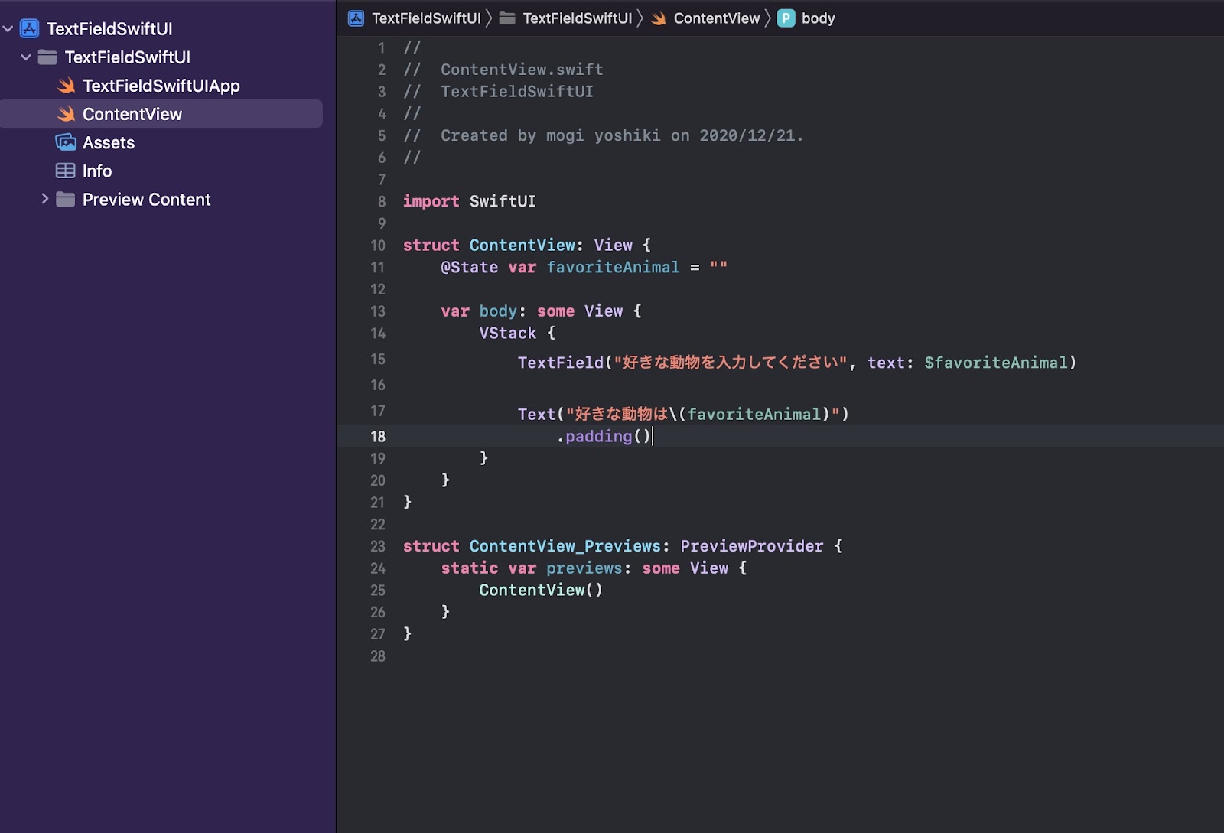This screenshot has width=1224, height=833.
Task: Click 'favoriteAnimal' variable declaration on line 11
Action: click(613, 267)
